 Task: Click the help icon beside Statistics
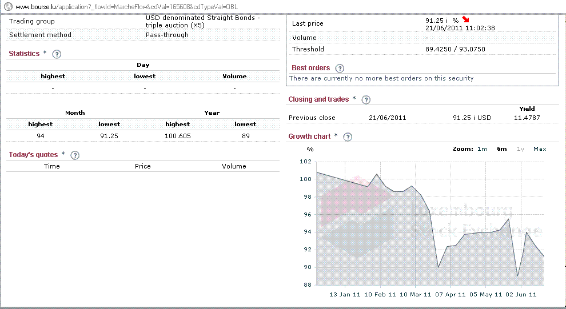tap(57, 54)
